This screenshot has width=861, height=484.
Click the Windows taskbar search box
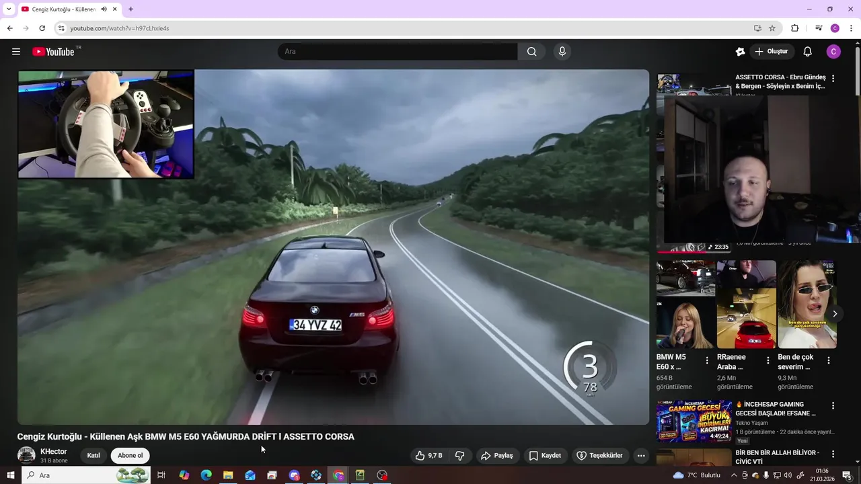(86, 475)
